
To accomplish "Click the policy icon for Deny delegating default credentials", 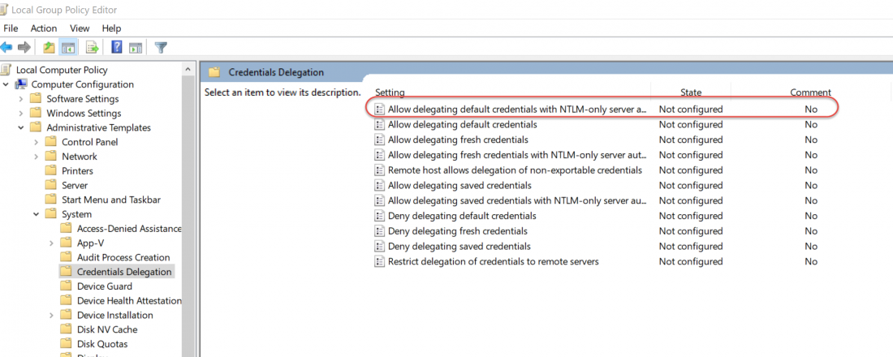I will (379, 216).
